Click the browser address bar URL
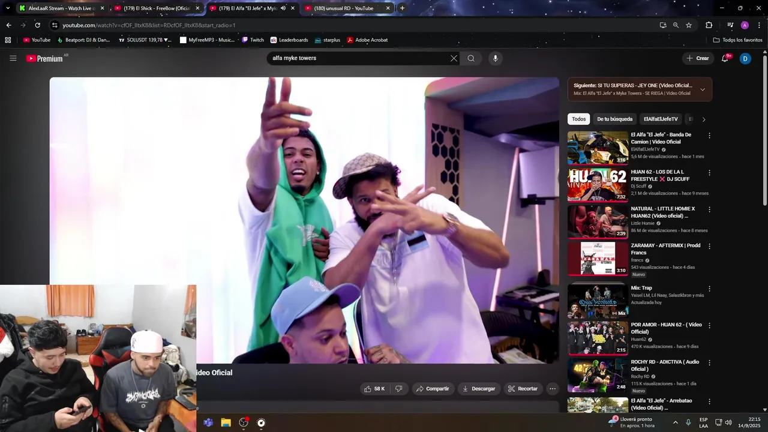The image size is (768, 432). tap(149, 25)
